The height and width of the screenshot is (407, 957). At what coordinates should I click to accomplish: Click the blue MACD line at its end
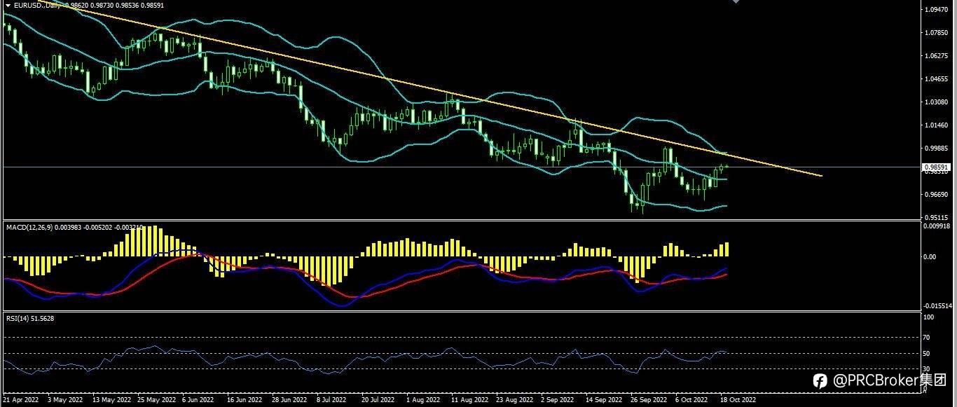[726, 268]
